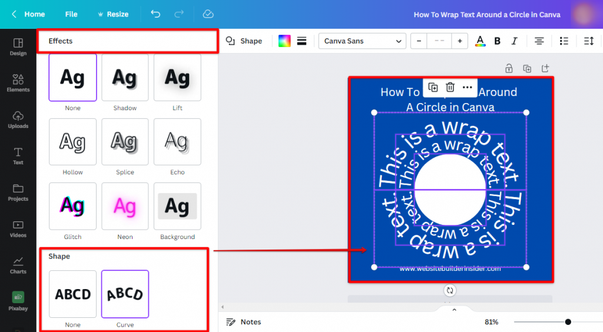This screenshot has width=603, height=332.
Task: Open the user profile avatar
Action: pyautogui.click(x=584, y=14)
